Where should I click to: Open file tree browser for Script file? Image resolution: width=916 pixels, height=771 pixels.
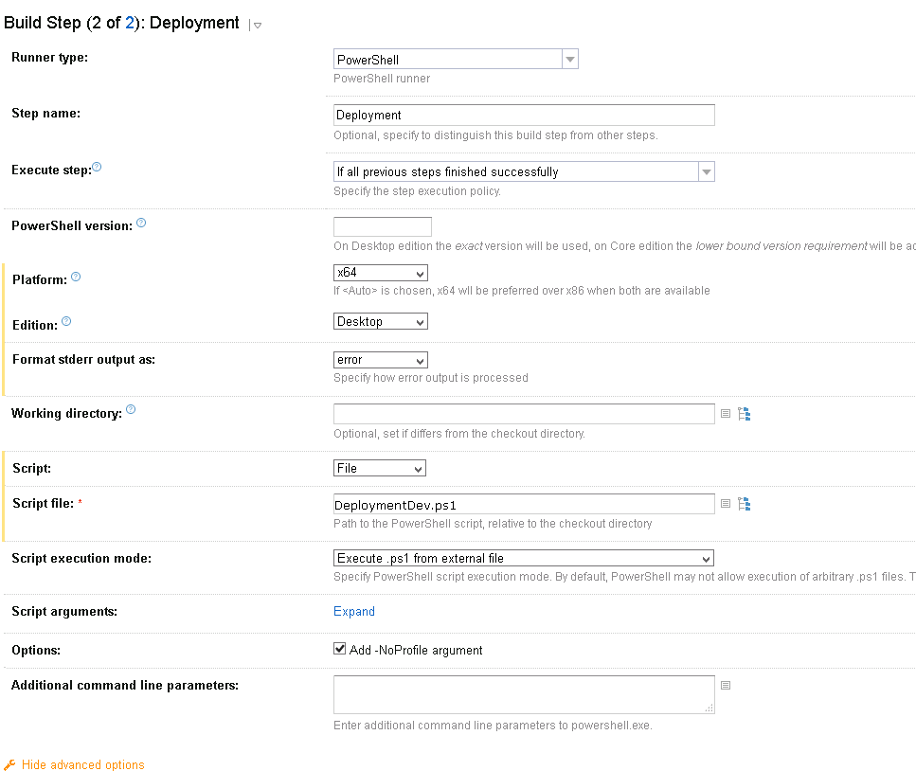coord(744,504)
